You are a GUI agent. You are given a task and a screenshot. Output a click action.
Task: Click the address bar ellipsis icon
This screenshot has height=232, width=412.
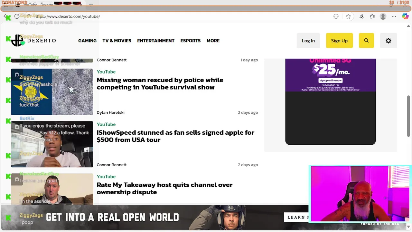(x=336, y=16)
